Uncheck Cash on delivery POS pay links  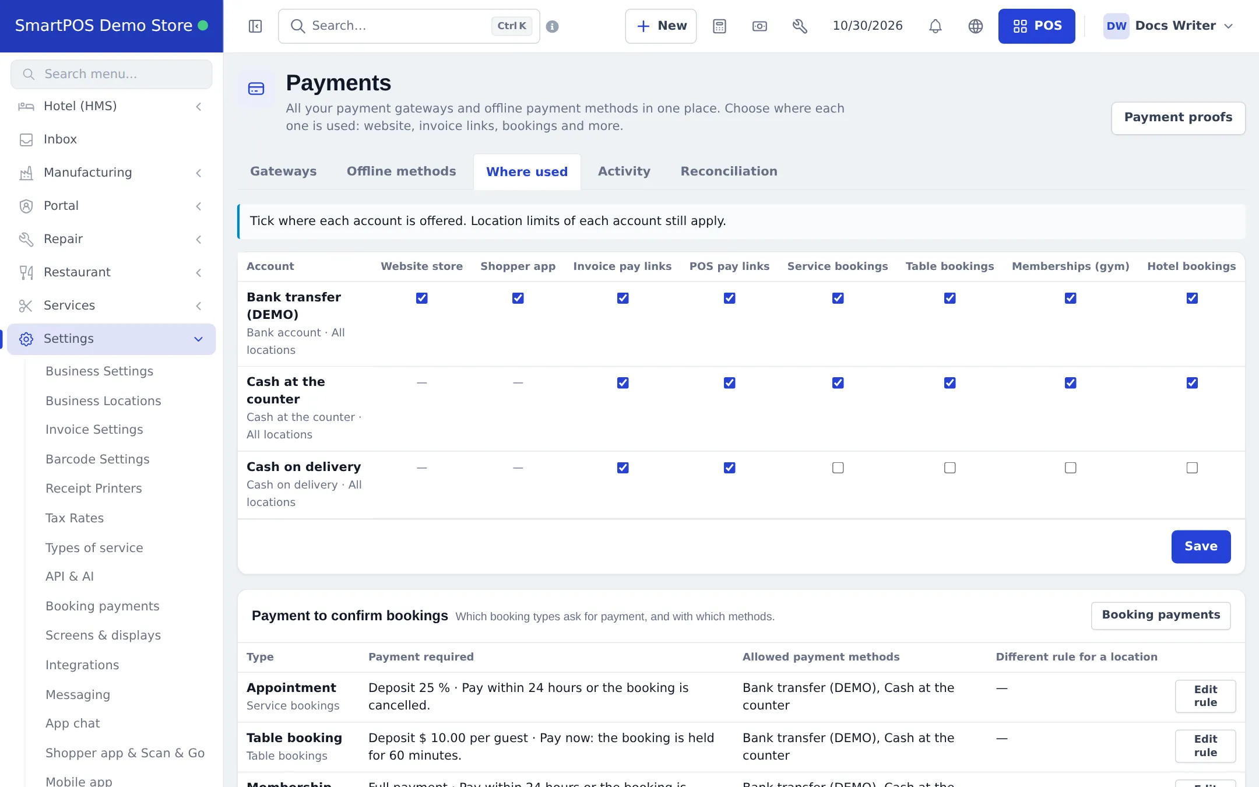tap(730, 468)
